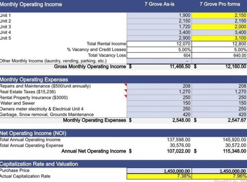Select the As-is Water and Sewer expense cell

pyautogui.click(x=159, y=103)
